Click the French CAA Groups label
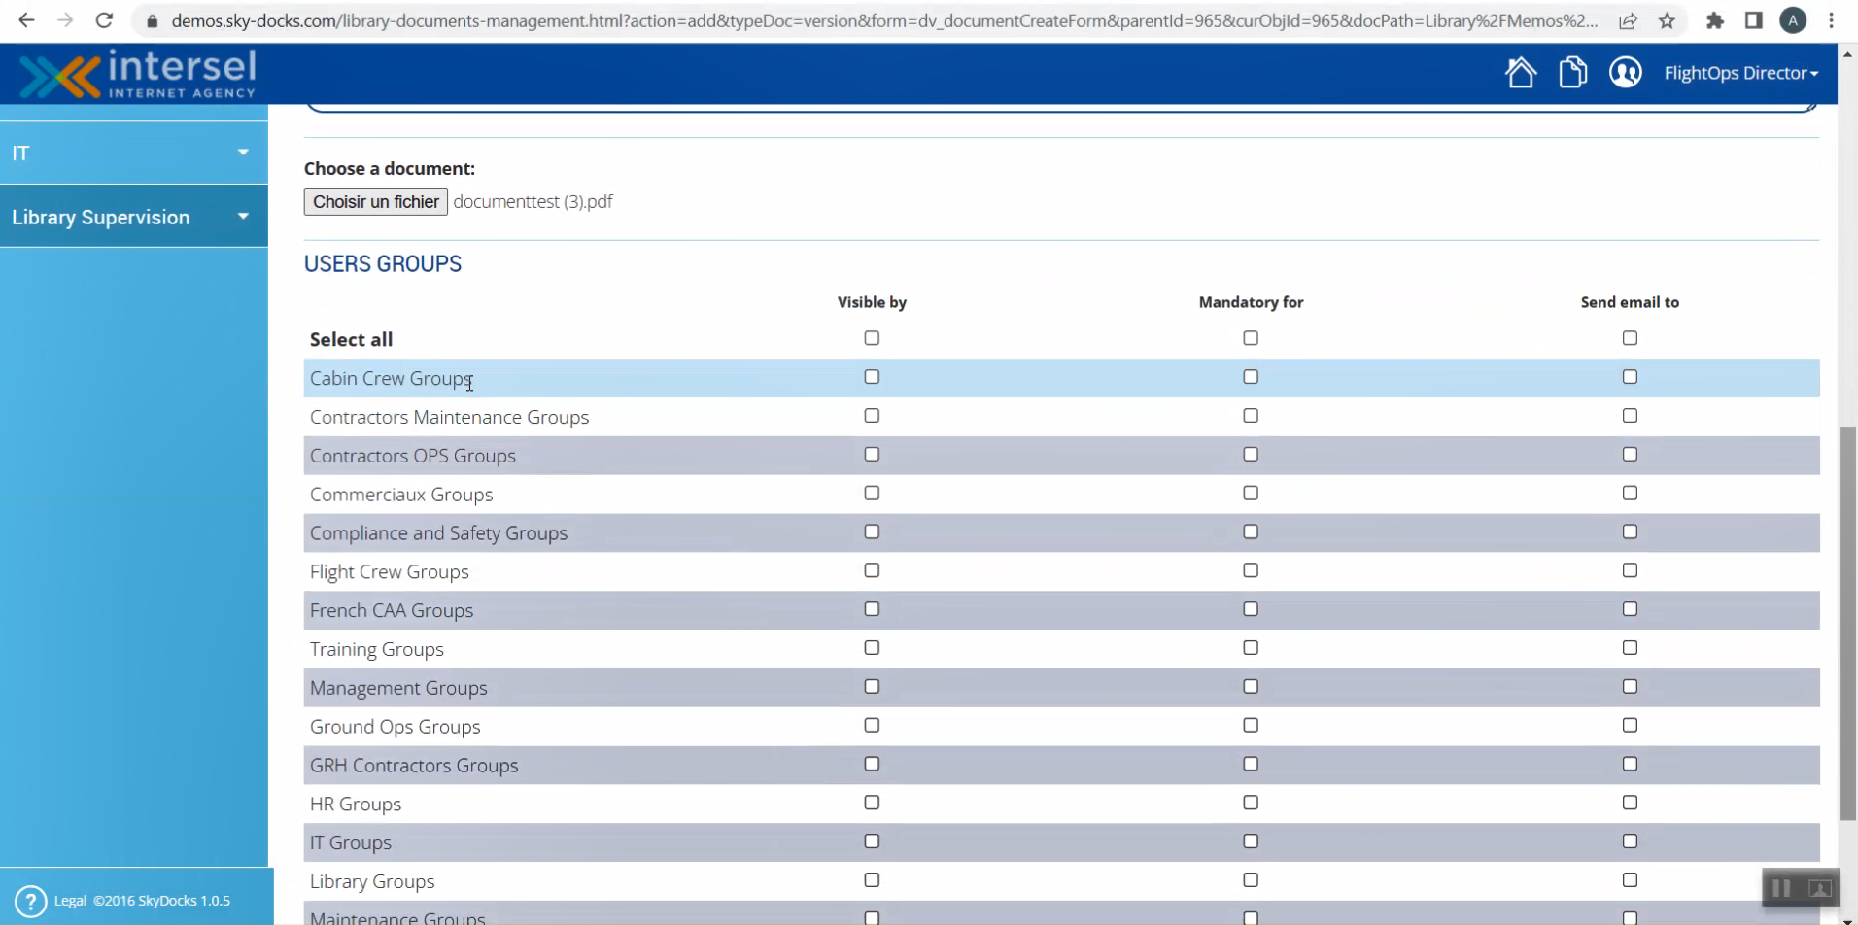The image size is (1858, 925). 392,610
